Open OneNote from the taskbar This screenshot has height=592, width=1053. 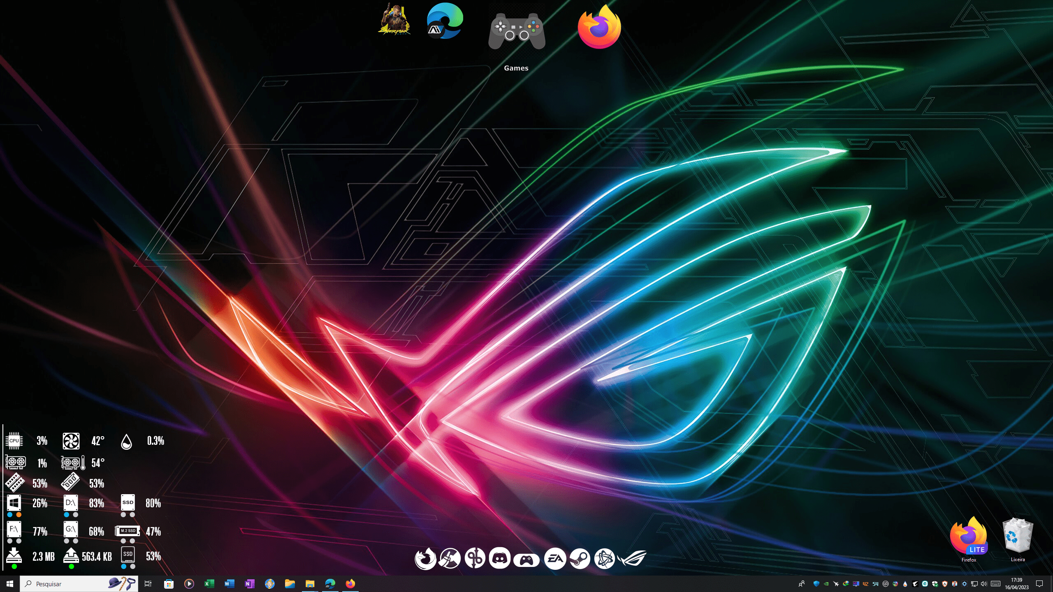coord(249,584)
